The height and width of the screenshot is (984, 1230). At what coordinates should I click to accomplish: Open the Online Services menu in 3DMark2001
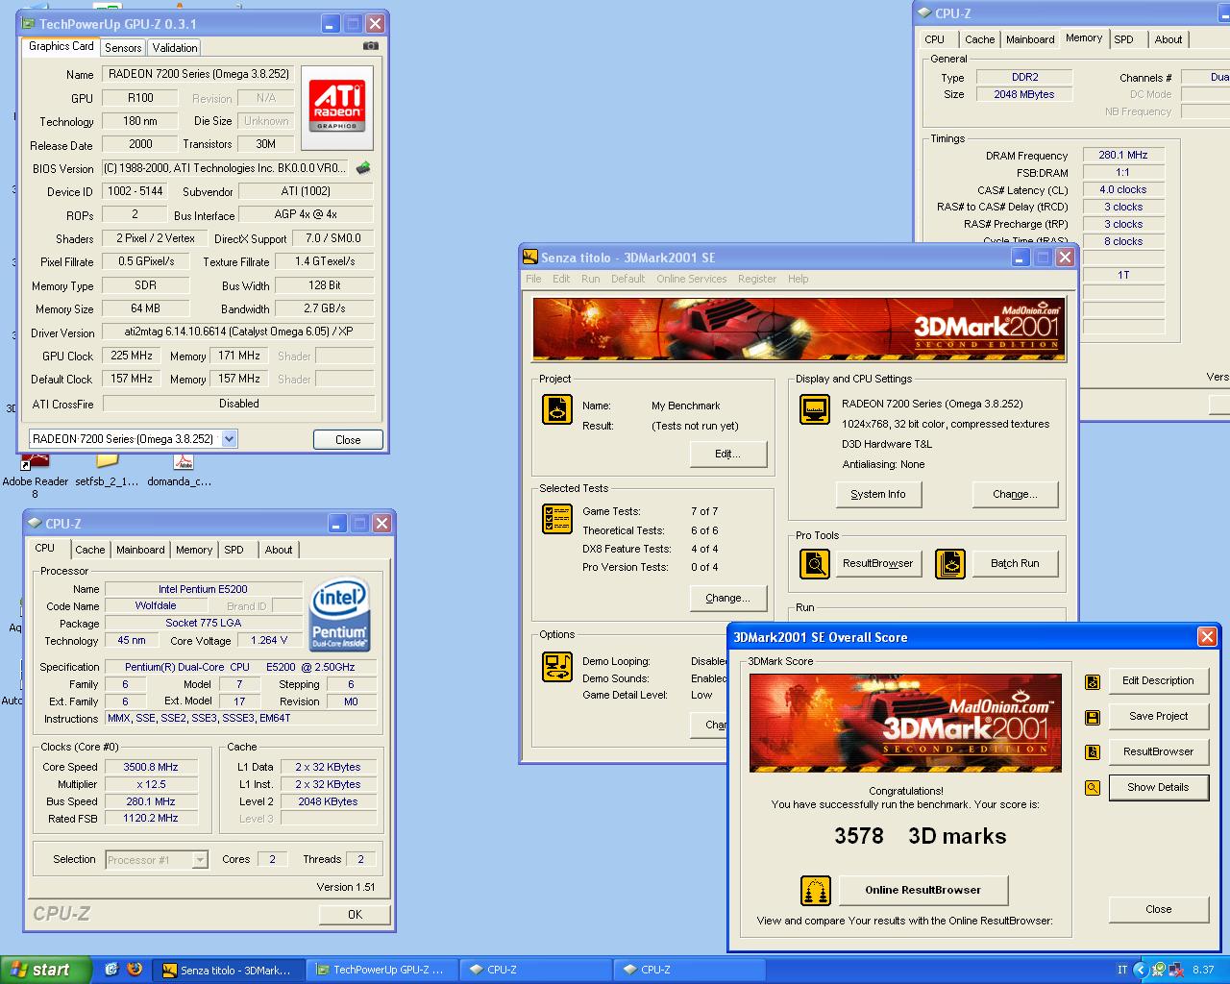tap(692, 279)
